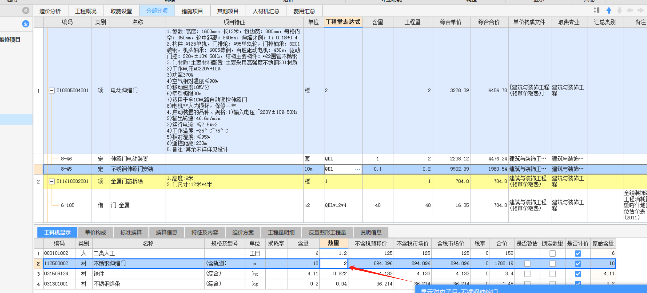Click 综合单价 column header
The image size is (647, 293).
451,22
